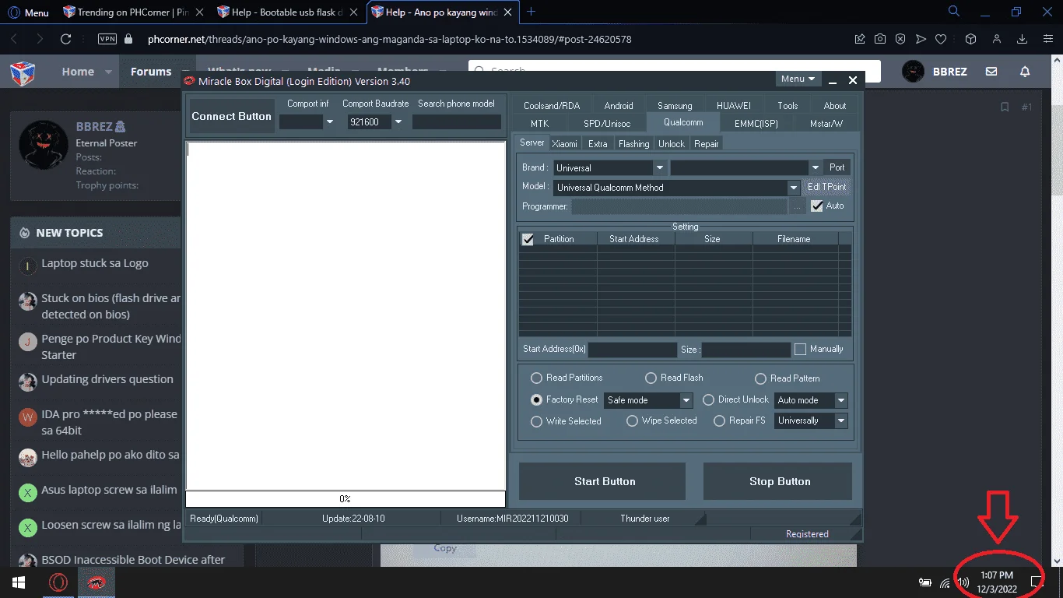Select the Factory Reset radio button
Screen dimensions: 1063x598
[536, 399]
